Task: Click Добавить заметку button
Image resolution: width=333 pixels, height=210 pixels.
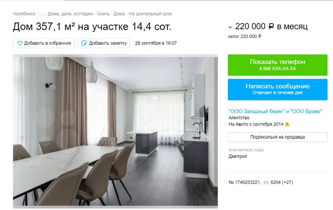Action: [x=104, y=43]
